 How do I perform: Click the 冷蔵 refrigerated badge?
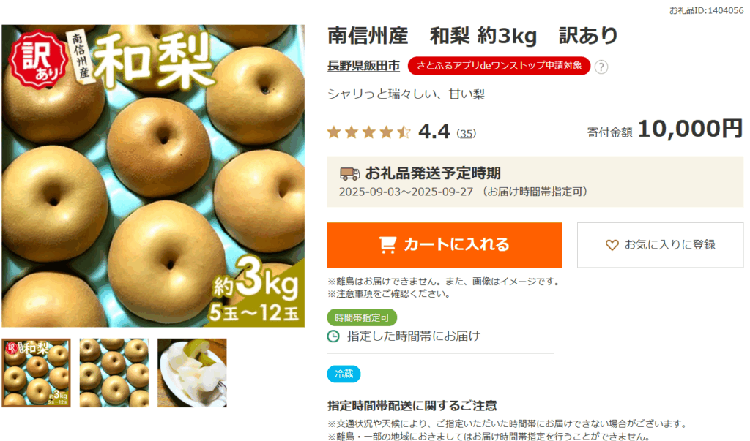pos(344,374)
